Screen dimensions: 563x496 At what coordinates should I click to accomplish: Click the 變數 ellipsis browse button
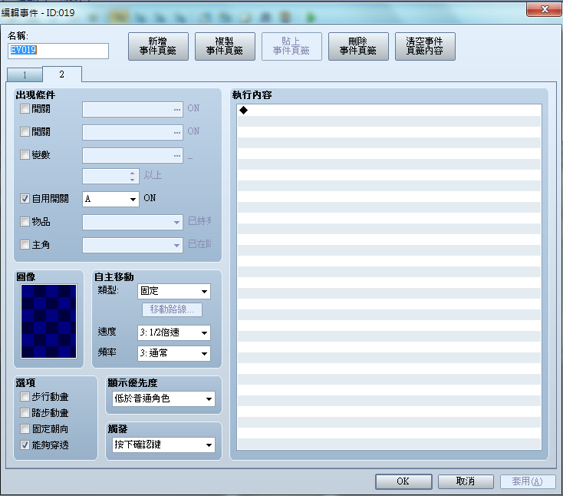coord(177,155)
